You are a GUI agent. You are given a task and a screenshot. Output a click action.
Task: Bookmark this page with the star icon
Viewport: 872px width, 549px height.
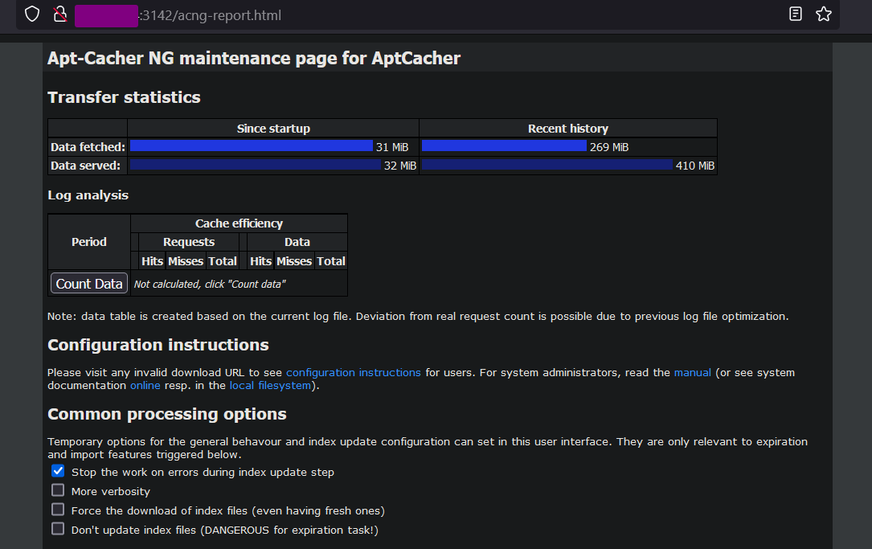tap(824, 14)
